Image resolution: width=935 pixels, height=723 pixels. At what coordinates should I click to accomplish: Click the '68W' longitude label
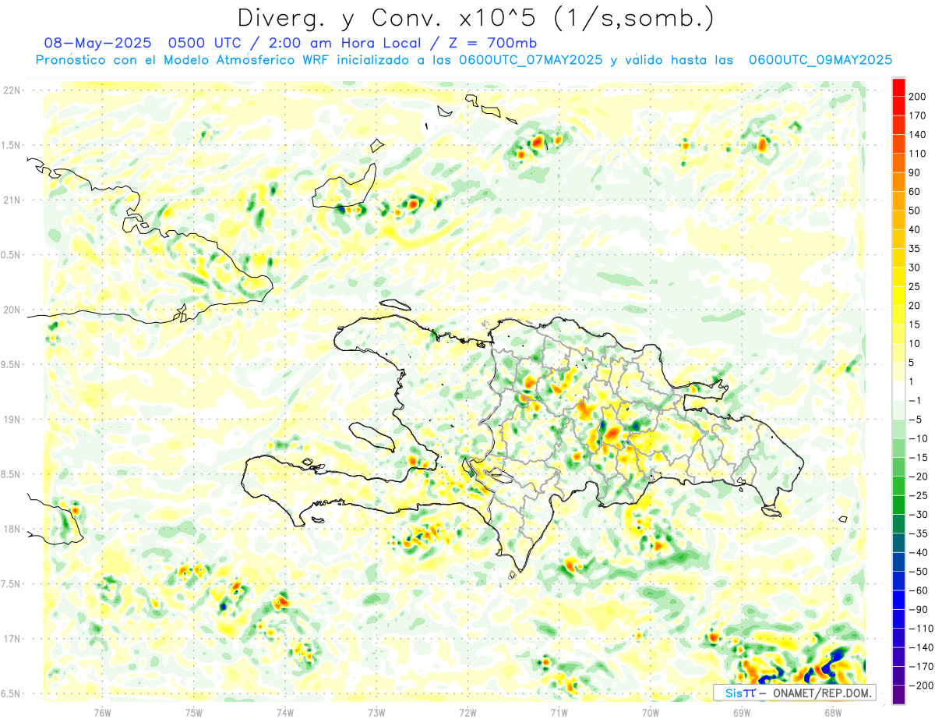coord(833,713)
